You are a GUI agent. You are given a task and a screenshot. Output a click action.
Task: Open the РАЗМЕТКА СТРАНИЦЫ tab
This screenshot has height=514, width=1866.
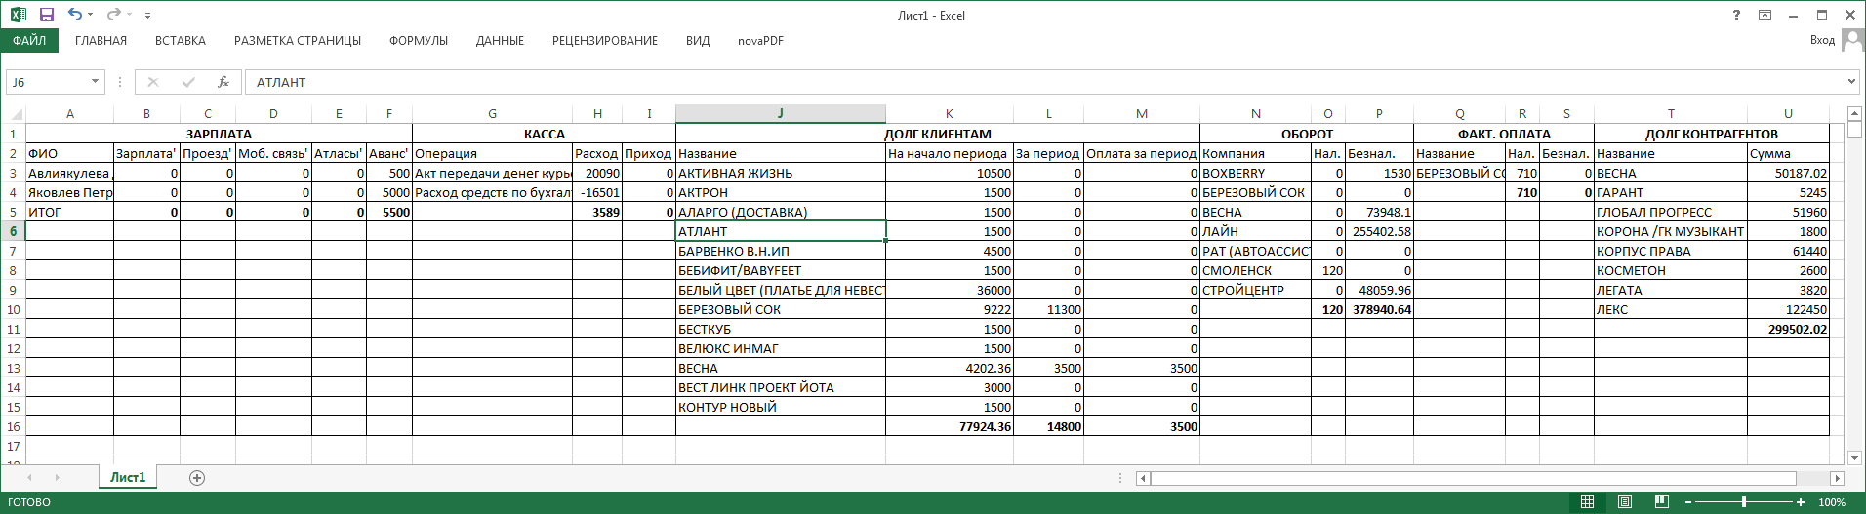(x=298, y=41)
